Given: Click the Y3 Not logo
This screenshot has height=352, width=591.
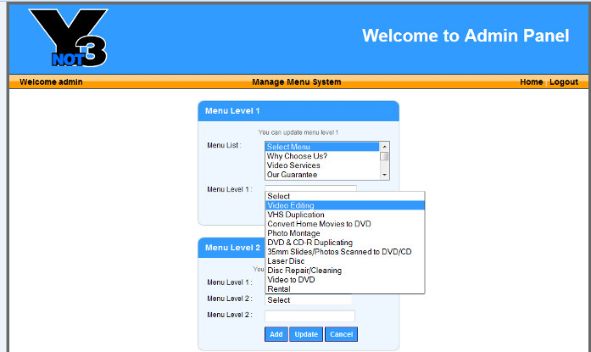Looking at the screenshot, I should (x=68, y=38).
